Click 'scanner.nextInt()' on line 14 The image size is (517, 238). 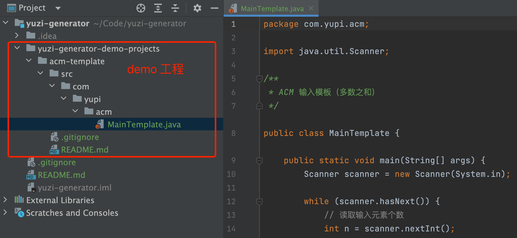(407, 229)
